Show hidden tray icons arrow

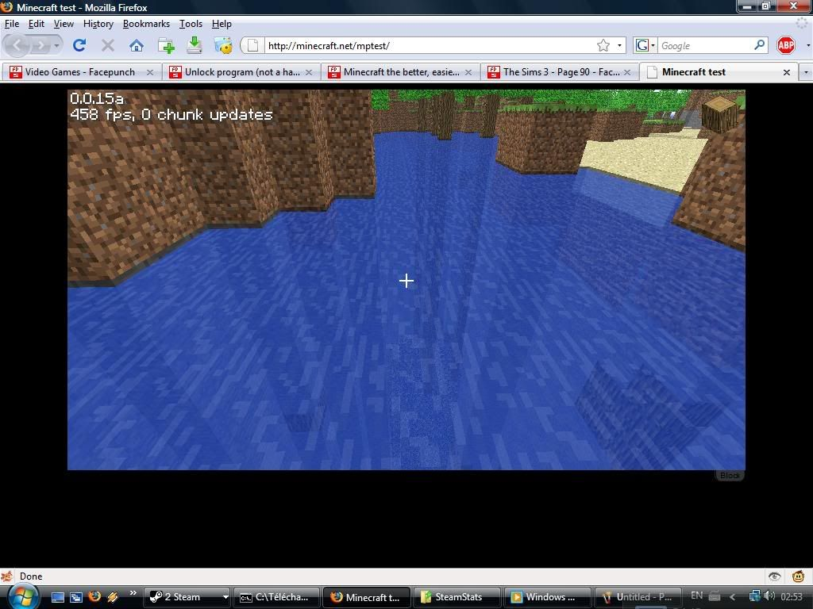(732, 597)
